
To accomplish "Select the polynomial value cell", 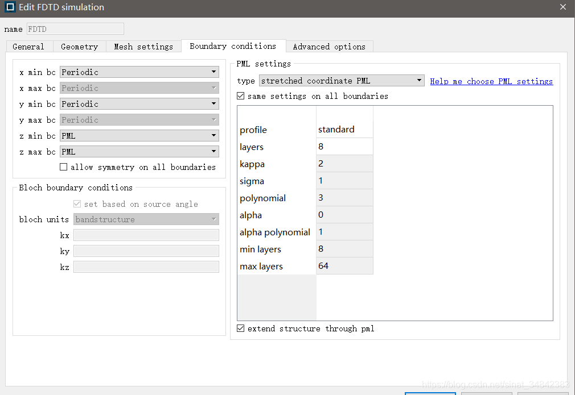I will 344,198.
